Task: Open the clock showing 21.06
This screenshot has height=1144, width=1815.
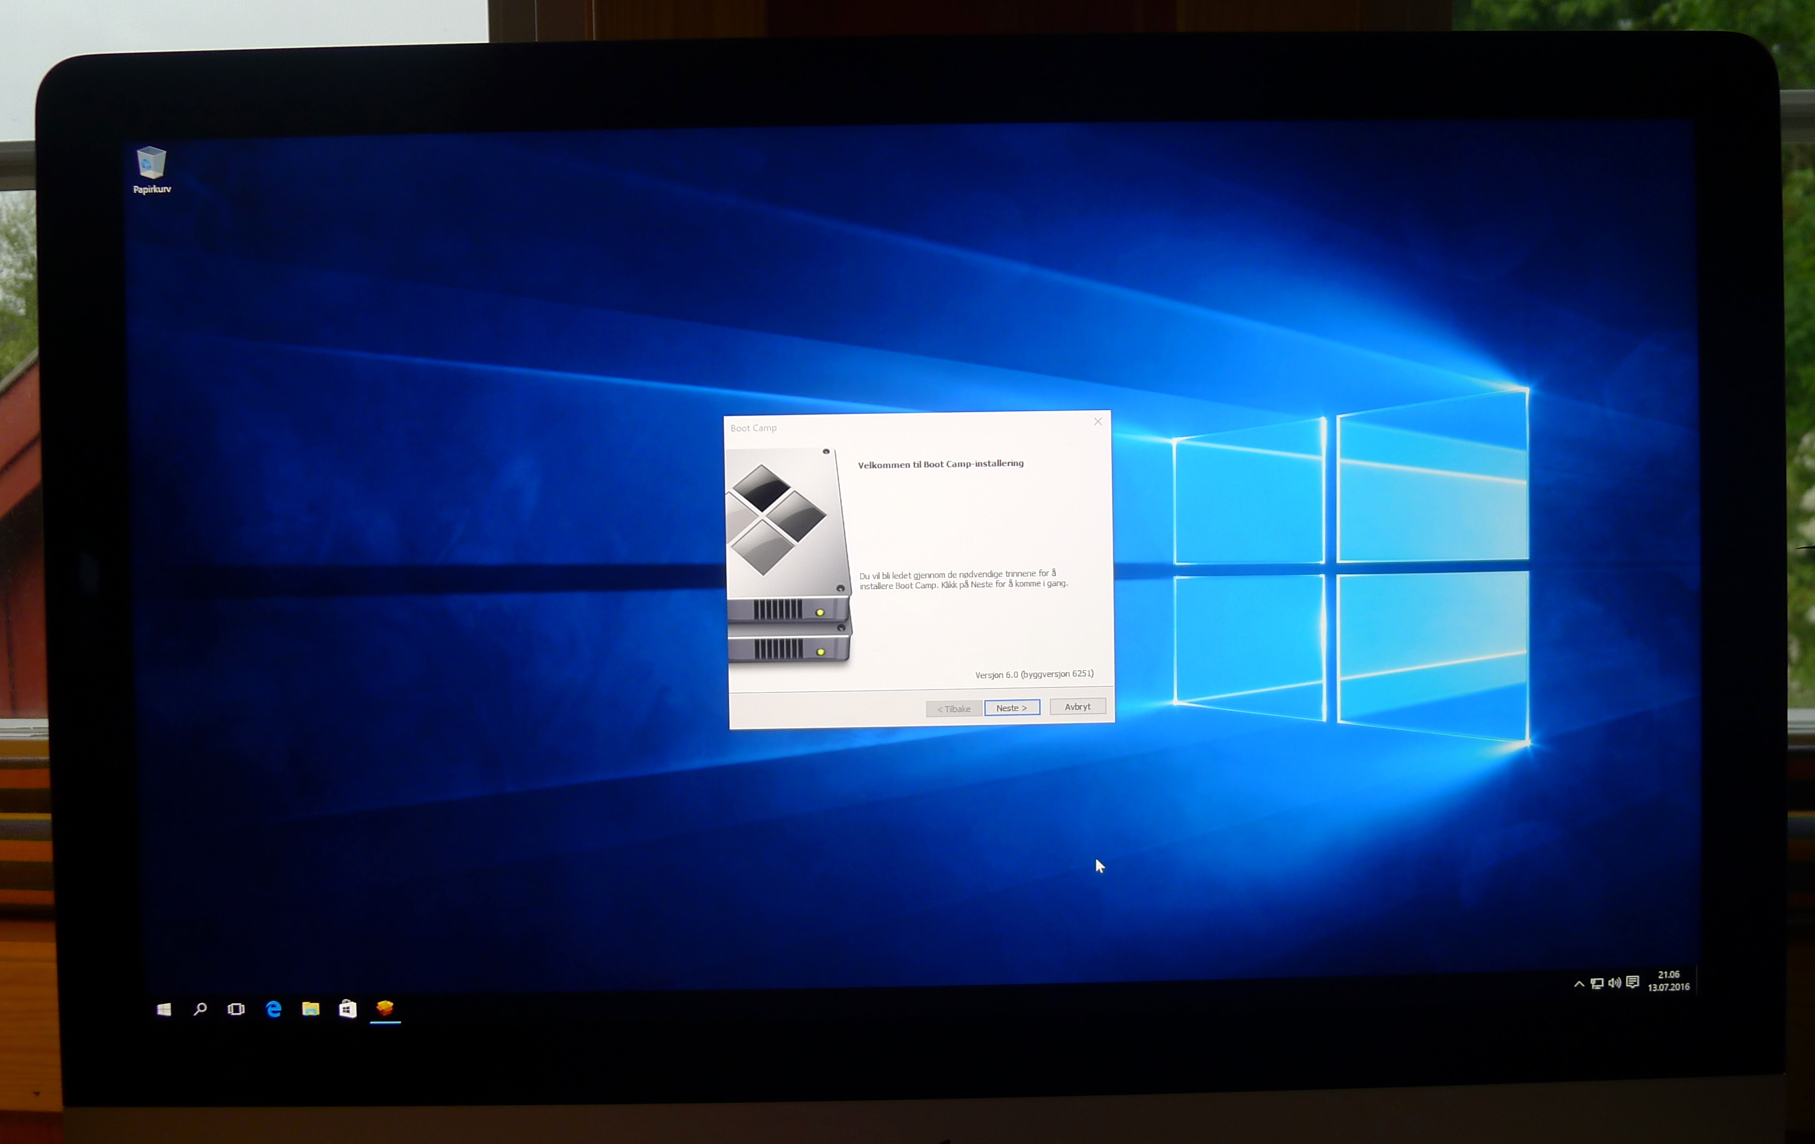Action: pos(1669,980)
